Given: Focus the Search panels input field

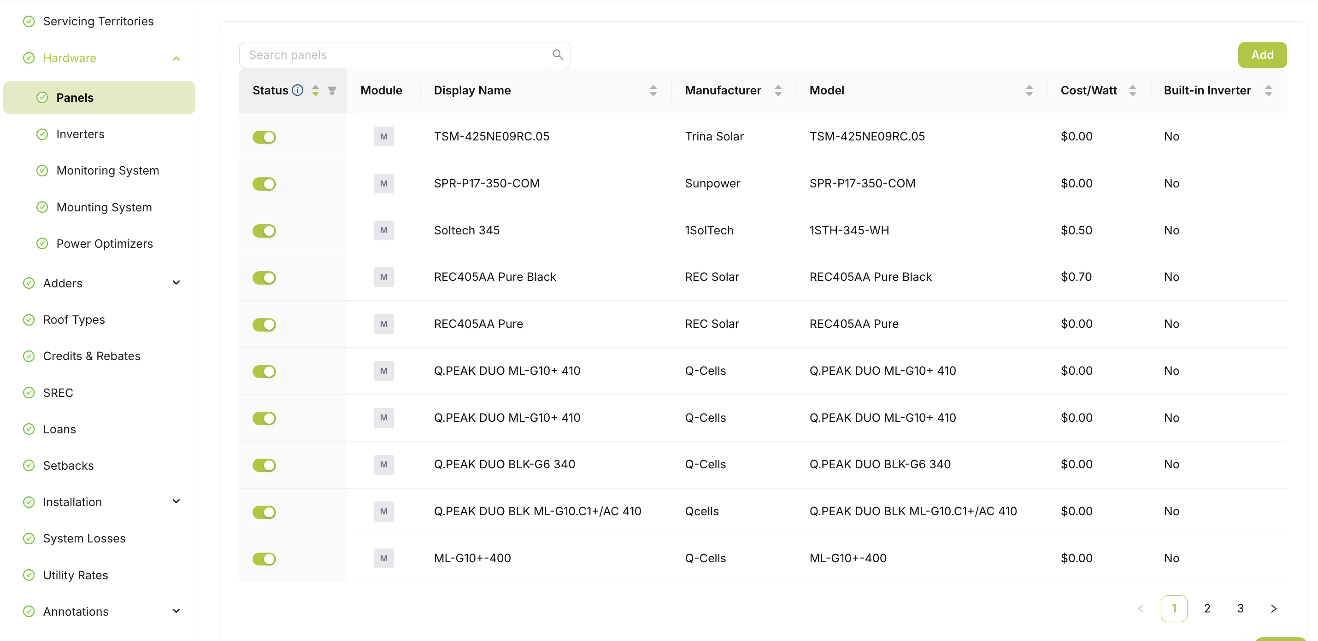Looking at the screenshot, I should pos(392,55).
